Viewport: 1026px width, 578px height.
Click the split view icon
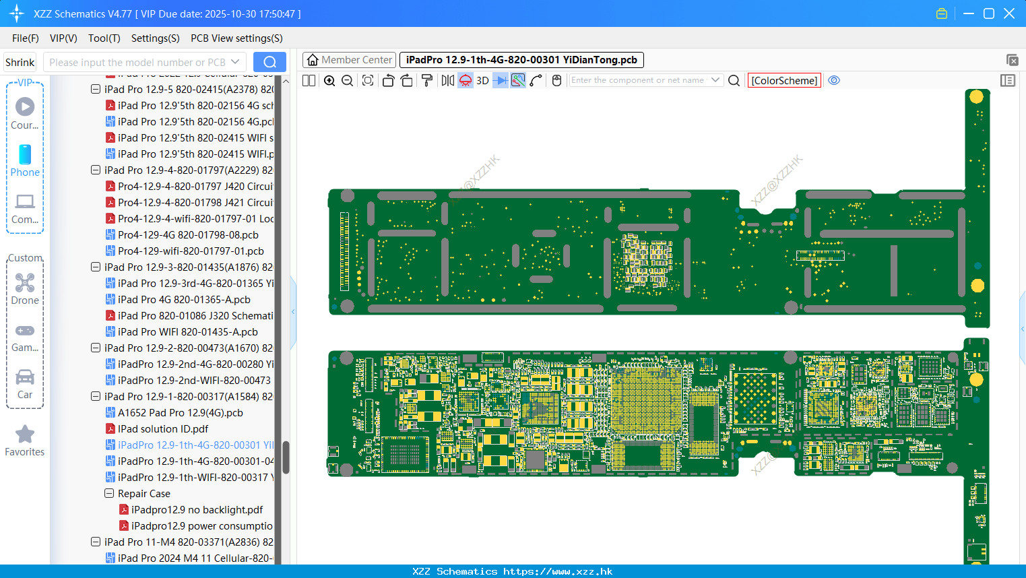[x=309, y=80]
